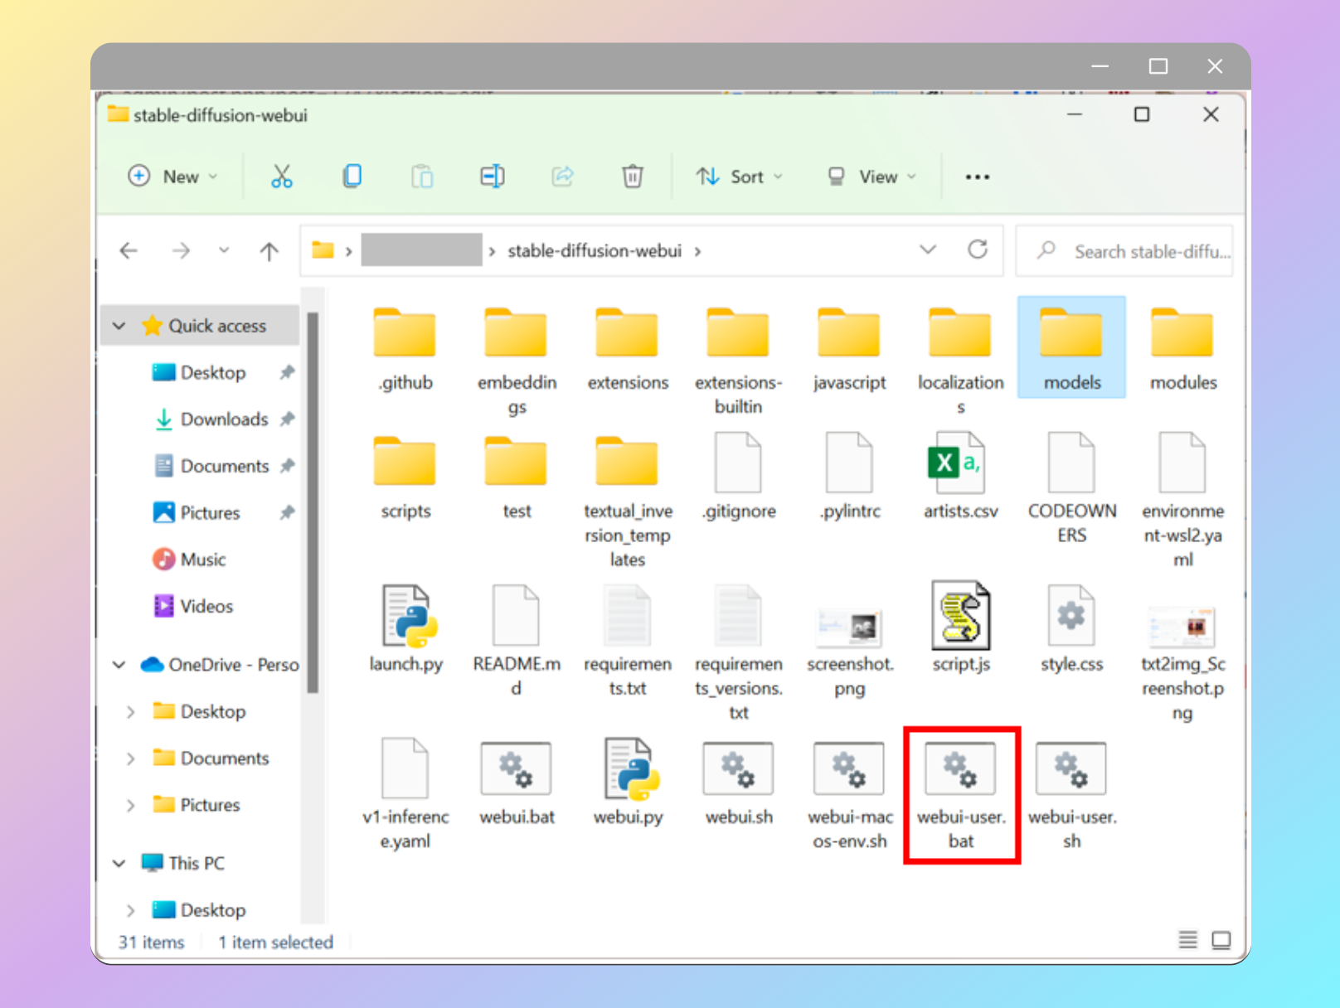Switch to details view layout
This screenshot has width=1340, height=1008.
click(1187, 940)
